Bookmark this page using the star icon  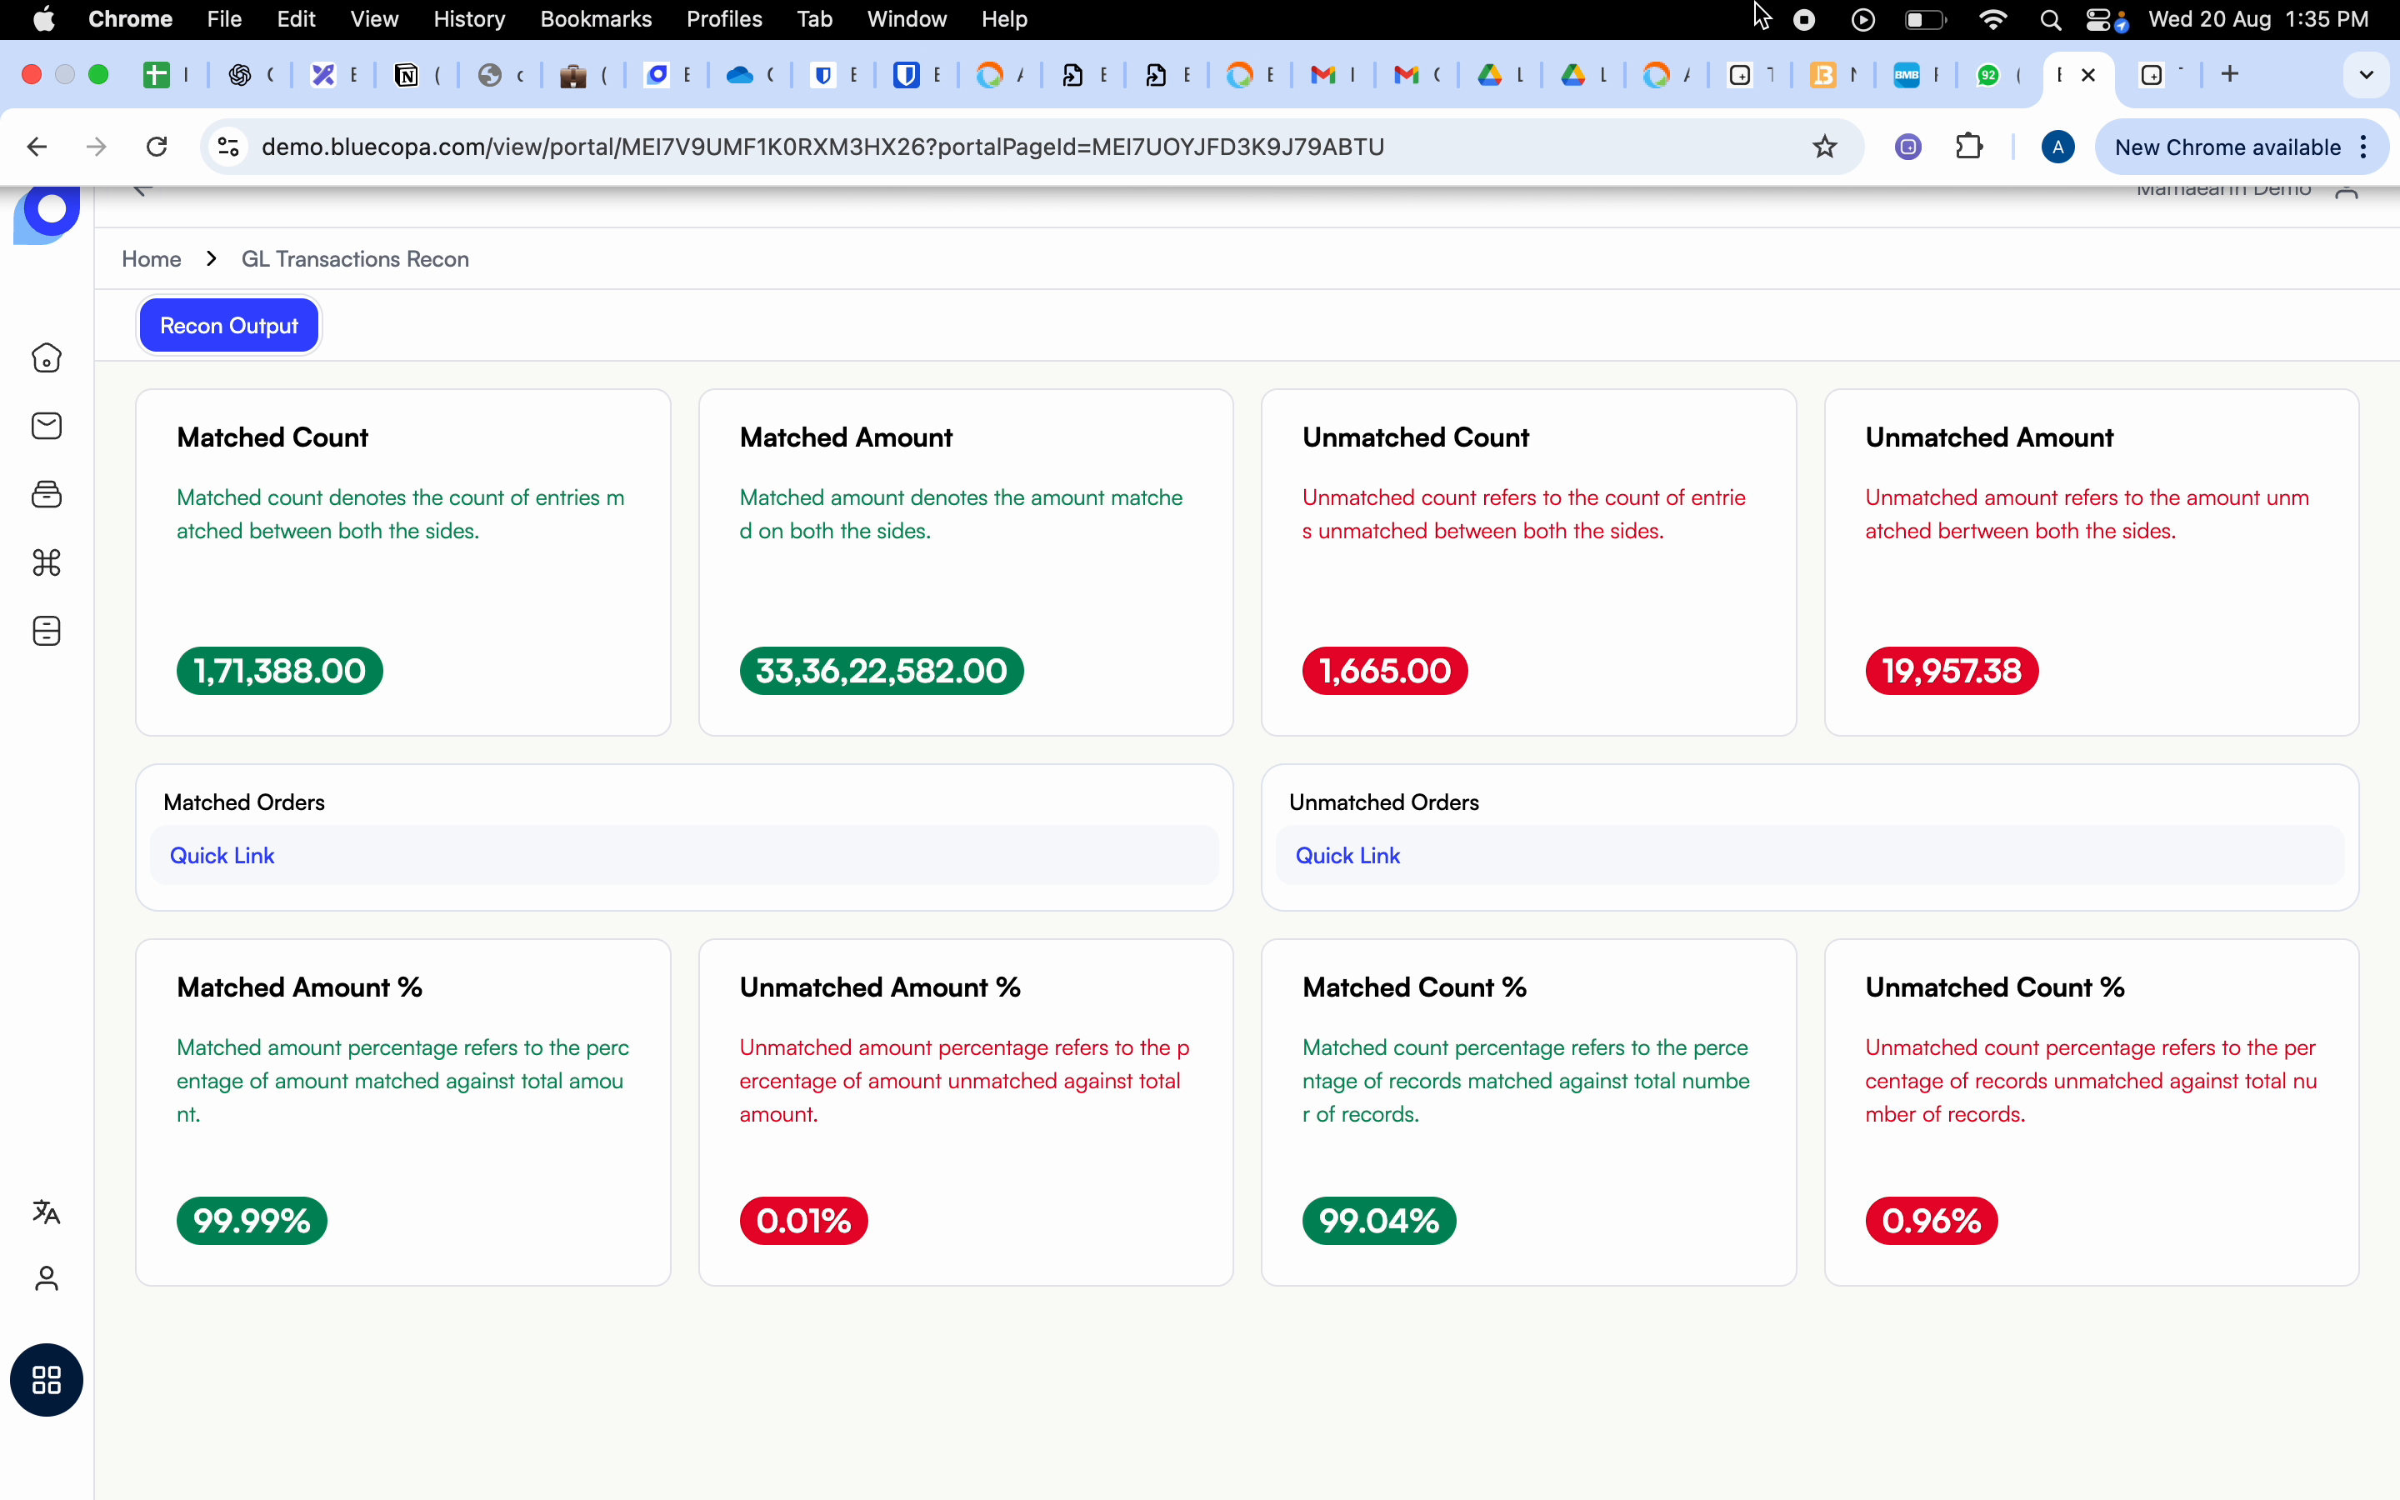[x=1825, y=146]
